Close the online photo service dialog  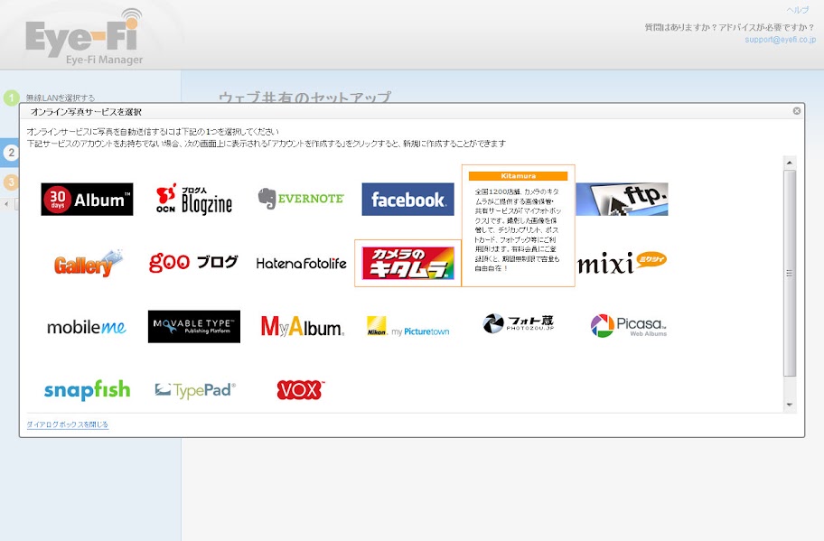796,111
